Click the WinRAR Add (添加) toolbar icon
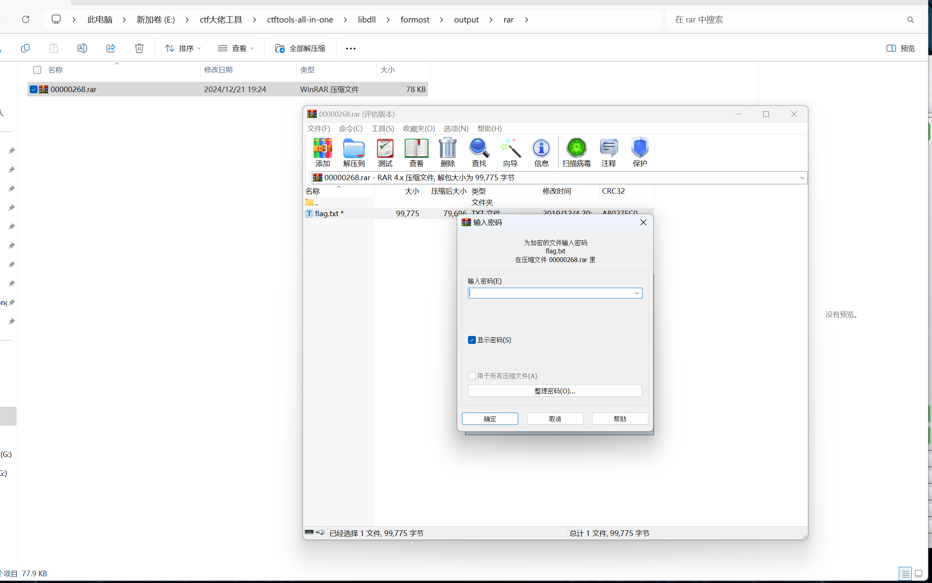Image resolution: width=932 pixels, height=583 pixels. (322, 152)
